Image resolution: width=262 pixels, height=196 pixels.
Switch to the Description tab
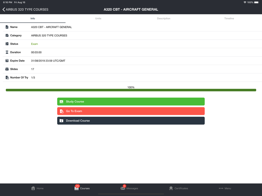(163, 19)
